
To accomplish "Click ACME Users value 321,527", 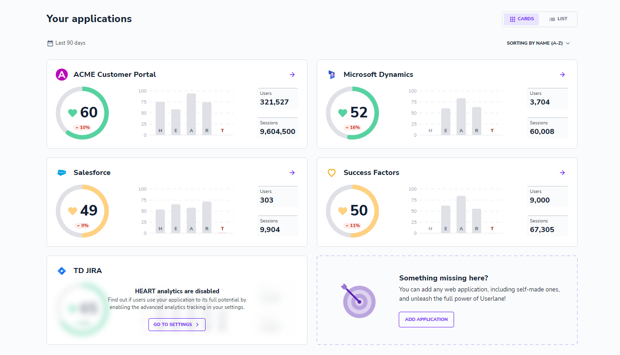I will coord(274,102).
